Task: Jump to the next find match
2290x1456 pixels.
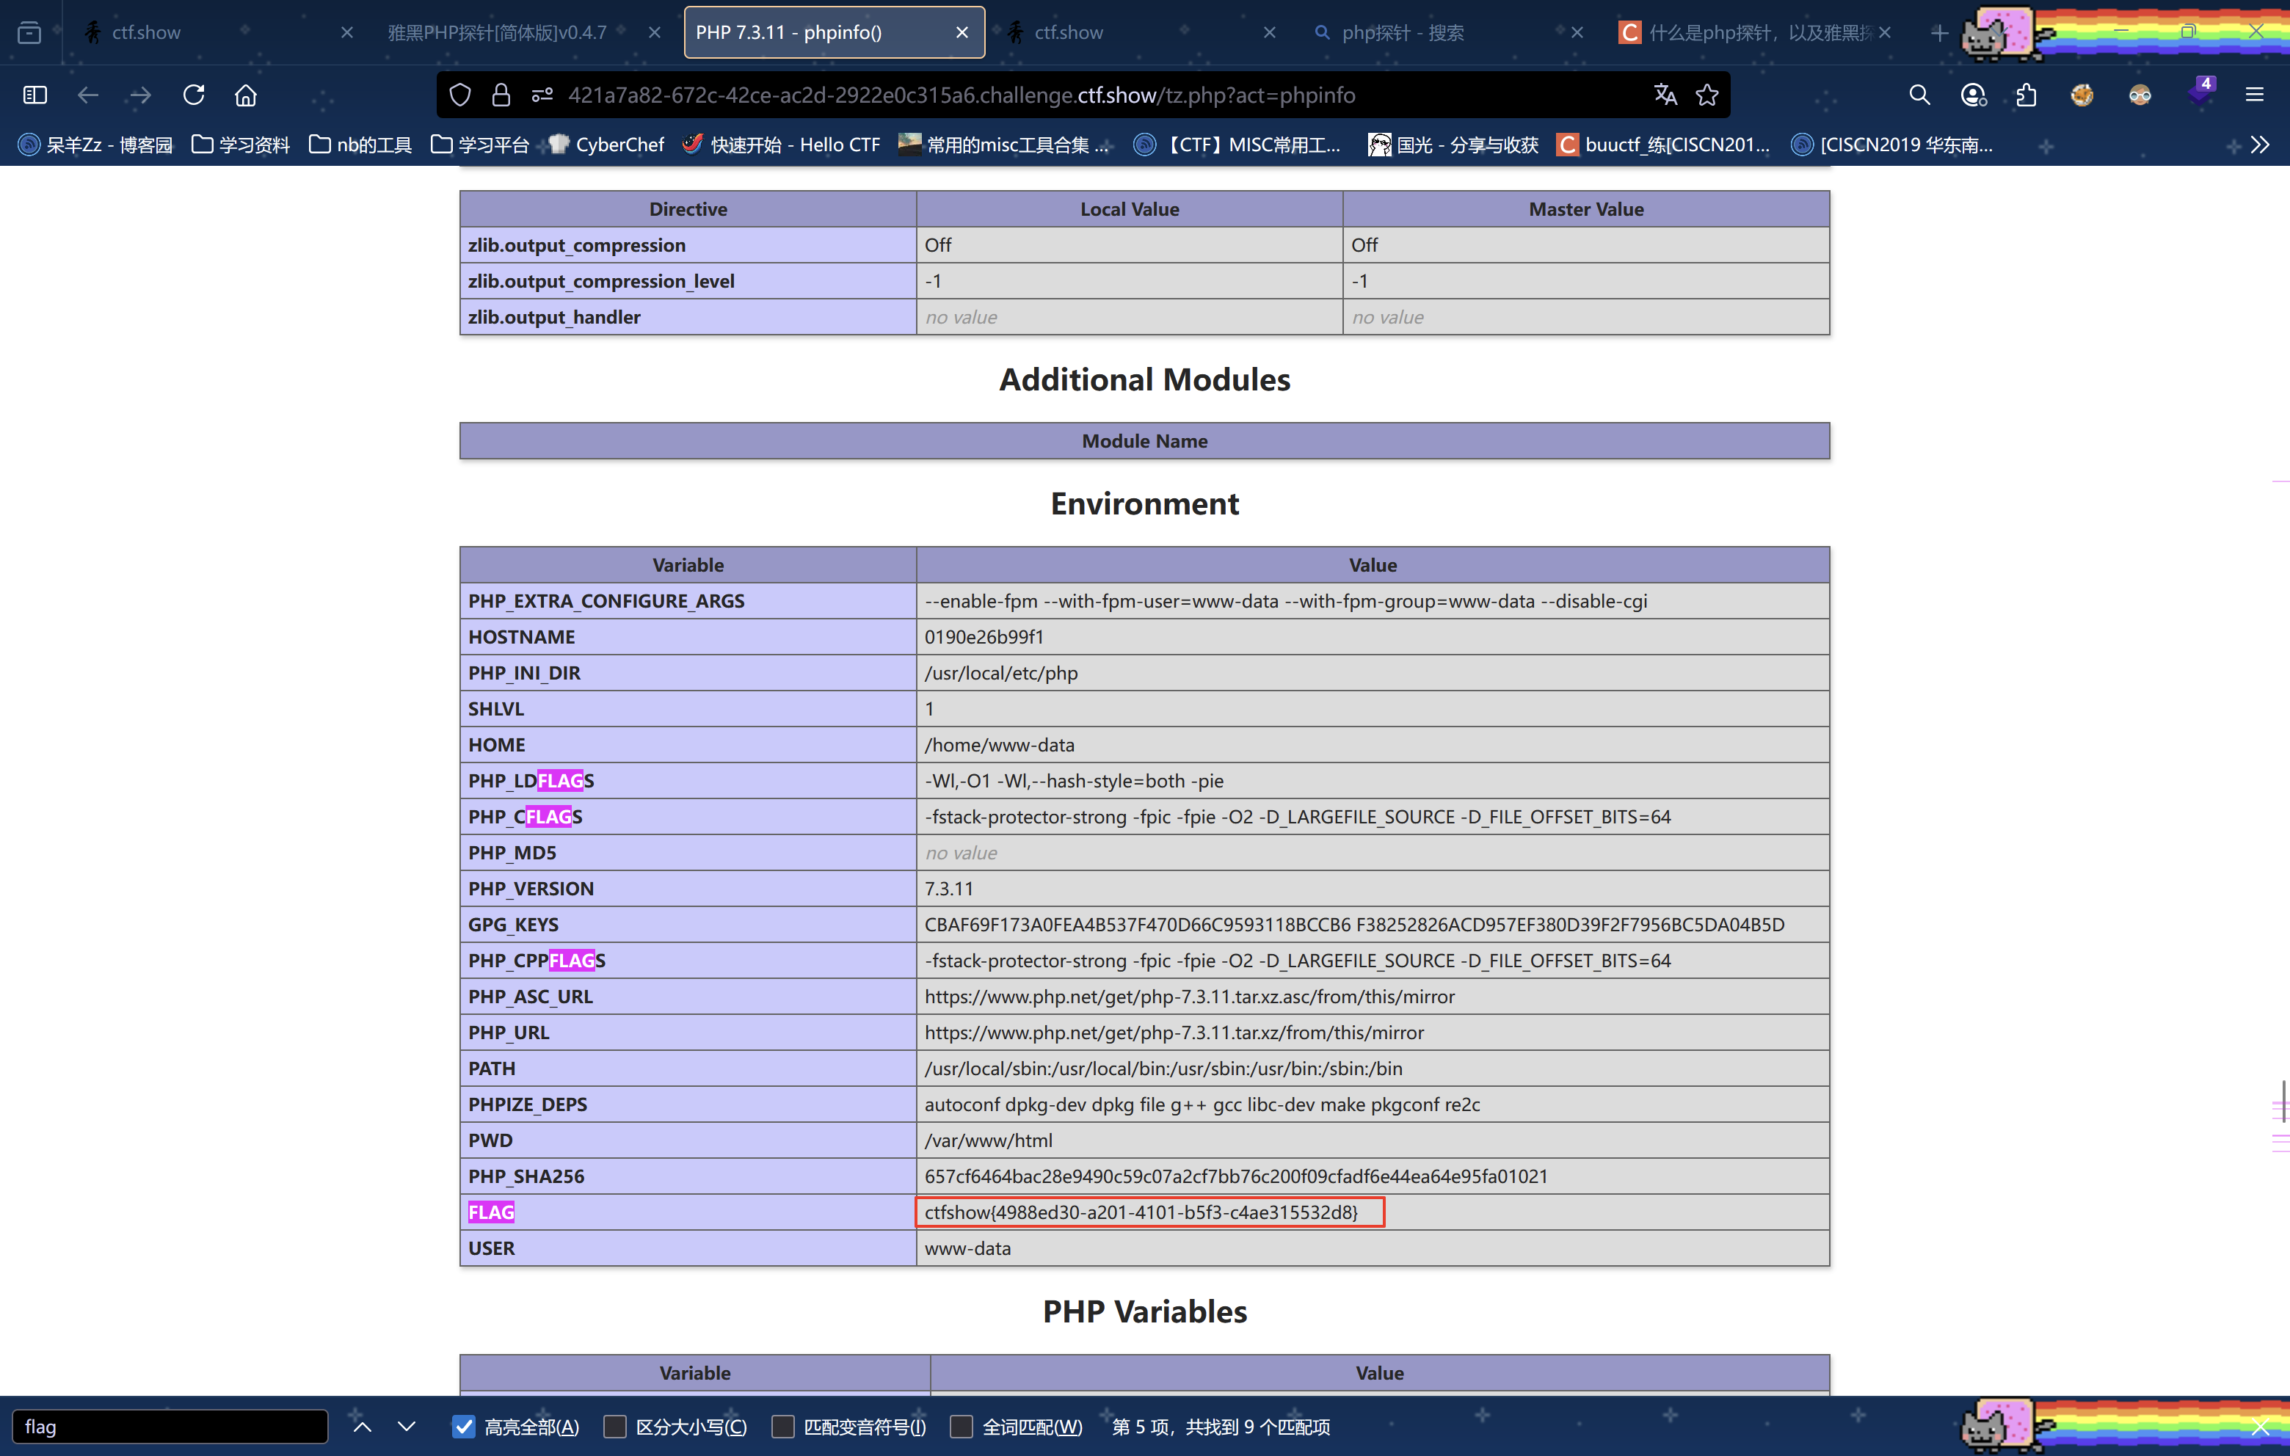Action: coord(406,1427)
